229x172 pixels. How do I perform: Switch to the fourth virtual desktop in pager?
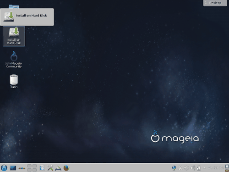click(x=34, y=170)
